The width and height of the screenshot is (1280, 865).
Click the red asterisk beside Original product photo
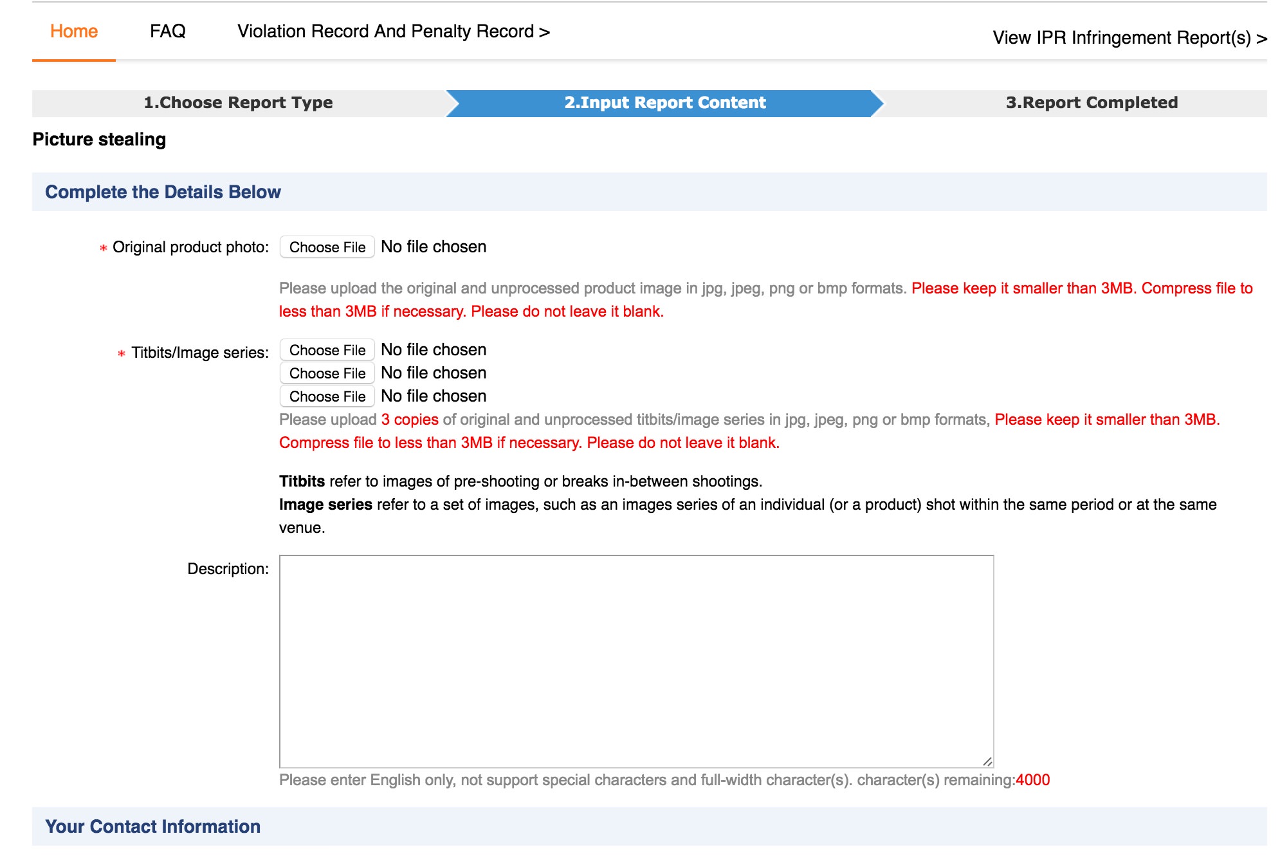click(103, 248)
